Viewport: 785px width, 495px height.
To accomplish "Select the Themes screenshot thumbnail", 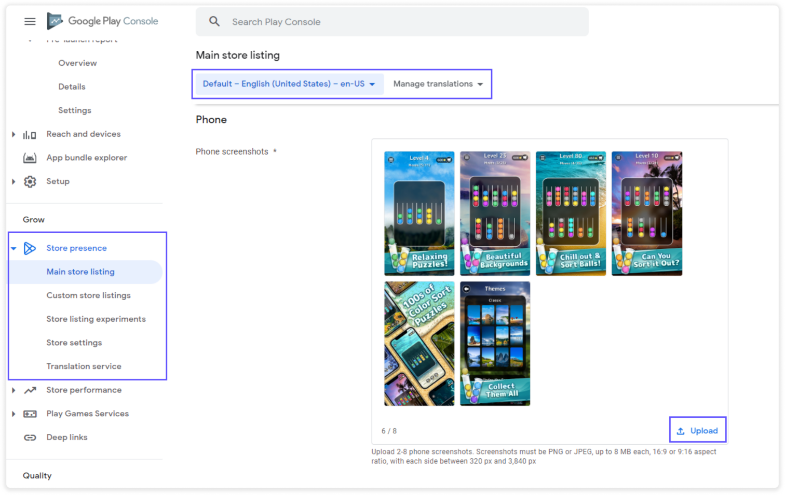I will pos(494,343).
